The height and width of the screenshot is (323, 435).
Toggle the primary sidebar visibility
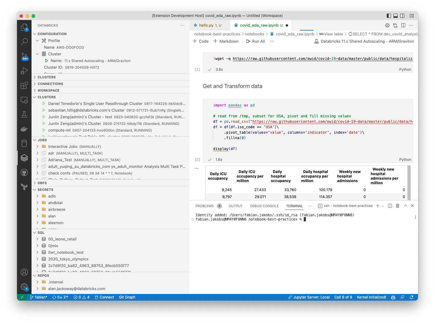tap(389, 16)
